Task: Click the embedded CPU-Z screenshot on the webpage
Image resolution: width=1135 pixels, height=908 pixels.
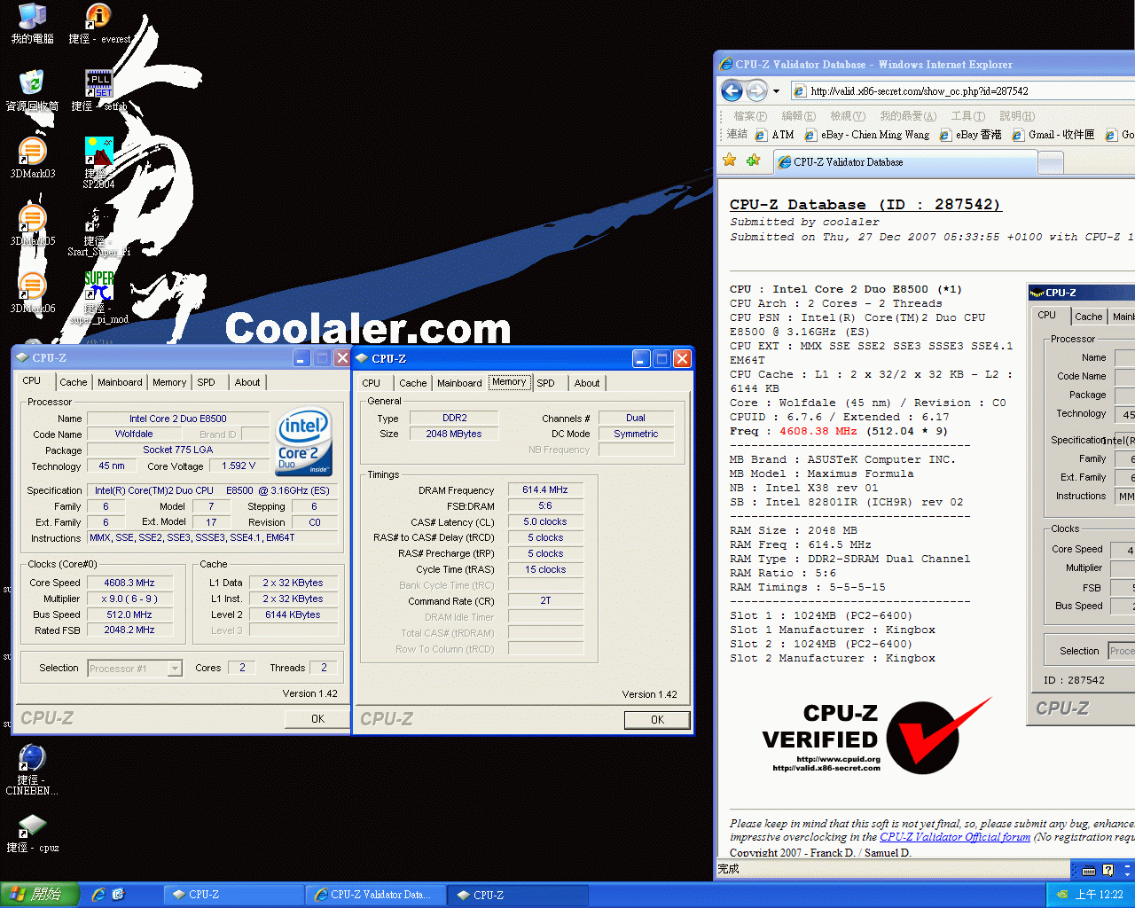Action: pyautogui.click(x=1081, y=504)
